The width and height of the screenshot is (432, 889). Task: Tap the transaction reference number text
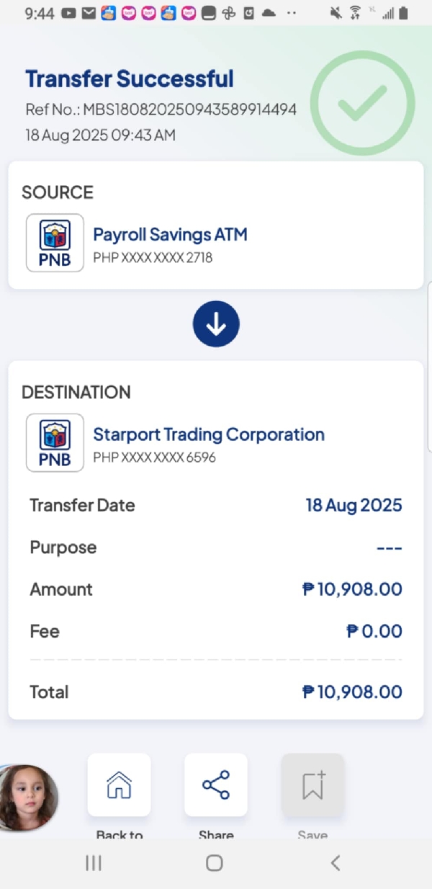click(x=161, y=110)
